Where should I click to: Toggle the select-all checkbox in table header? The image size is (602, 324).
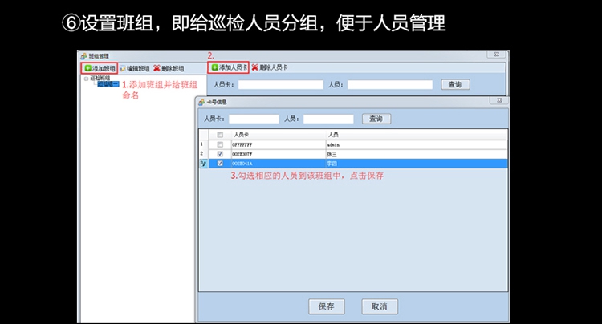click(x=220, y=135)
